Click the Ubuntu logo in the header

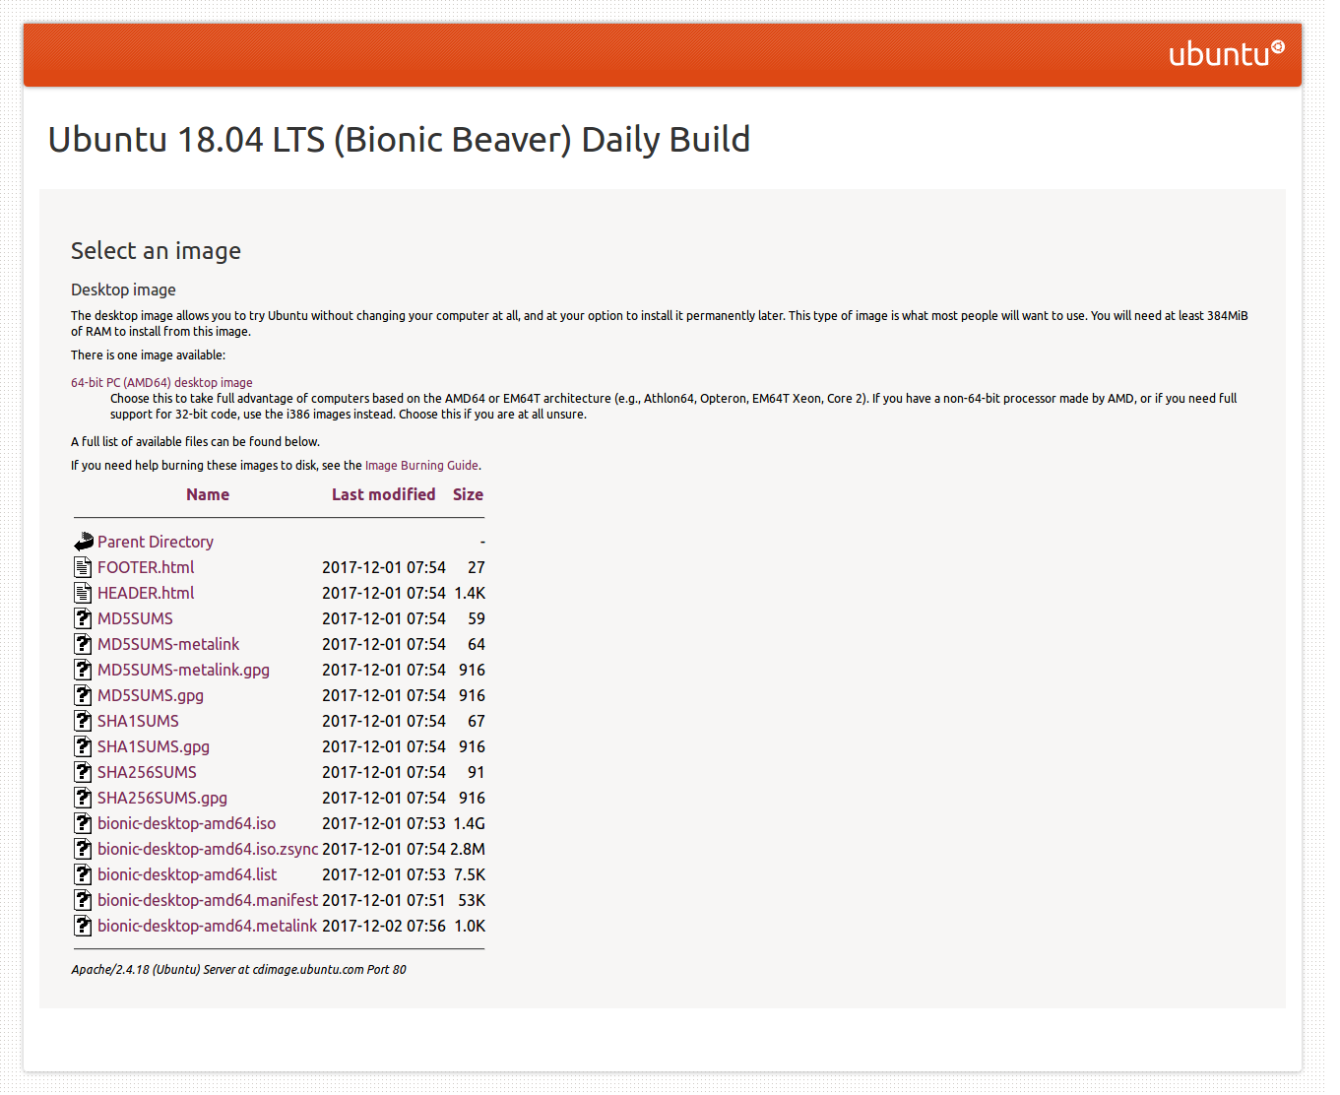coord(1226,53)
